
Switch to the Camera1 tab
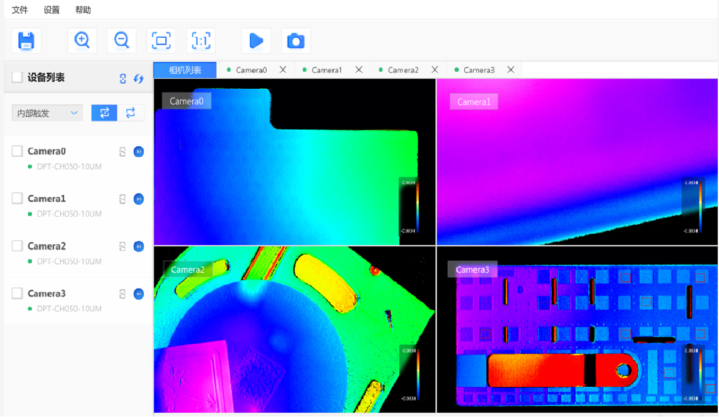click(327, 70)
